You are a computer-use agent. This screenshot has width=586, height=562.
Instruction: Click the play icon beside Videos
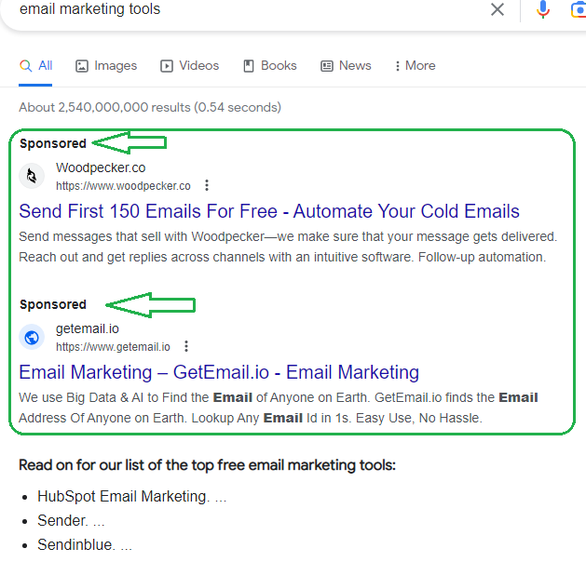pos(167,66)
